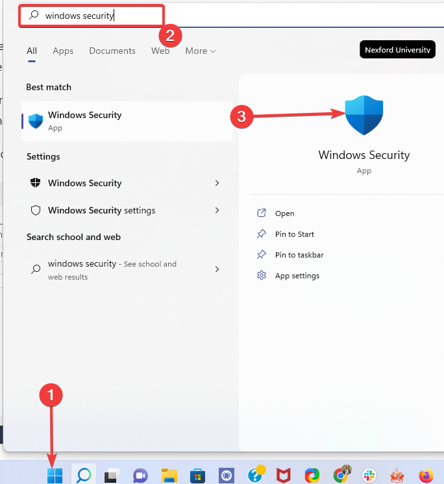
Task: Click the large Windows Security shield icon
Action: click(x=364, y=115)
